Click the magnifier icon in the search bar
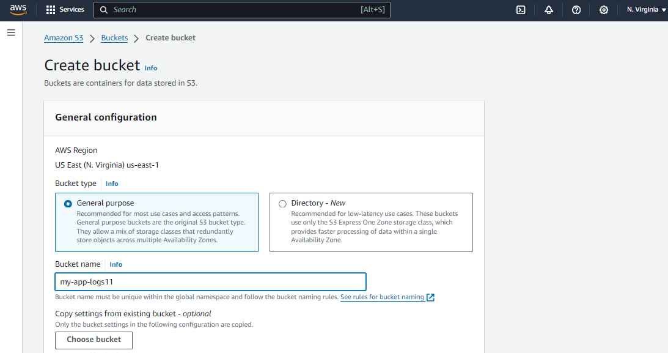668x353 pixels. click(x=103, y=10)
